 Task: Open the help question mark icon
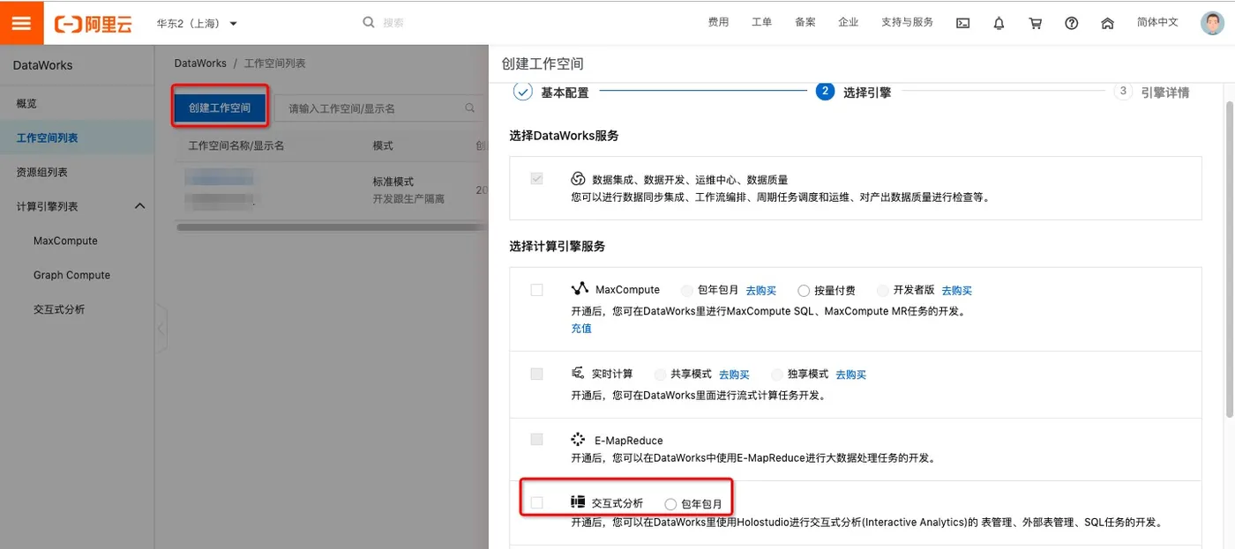point(1072,24)
